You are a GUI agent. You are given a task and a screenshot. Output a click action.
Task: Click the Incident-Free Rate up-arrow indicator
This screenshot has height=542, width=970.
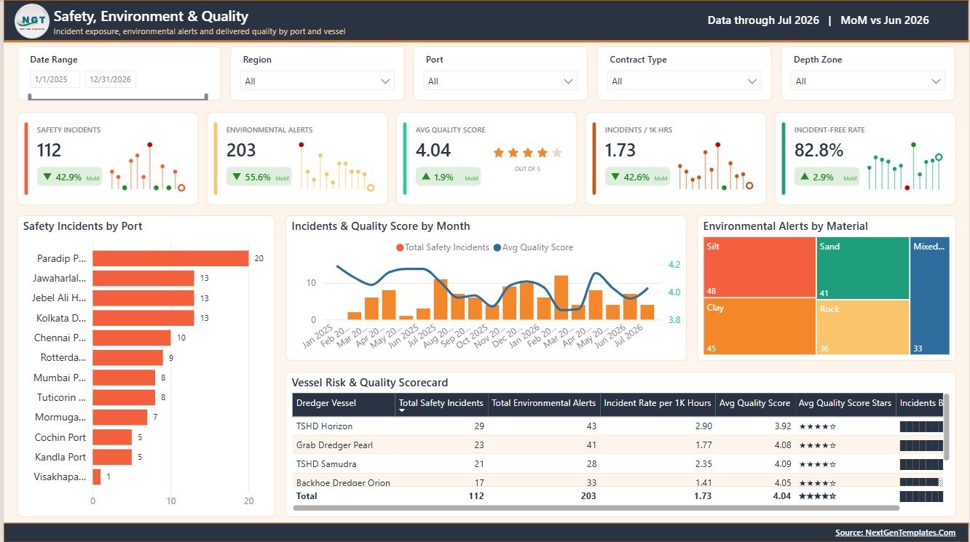805,177
